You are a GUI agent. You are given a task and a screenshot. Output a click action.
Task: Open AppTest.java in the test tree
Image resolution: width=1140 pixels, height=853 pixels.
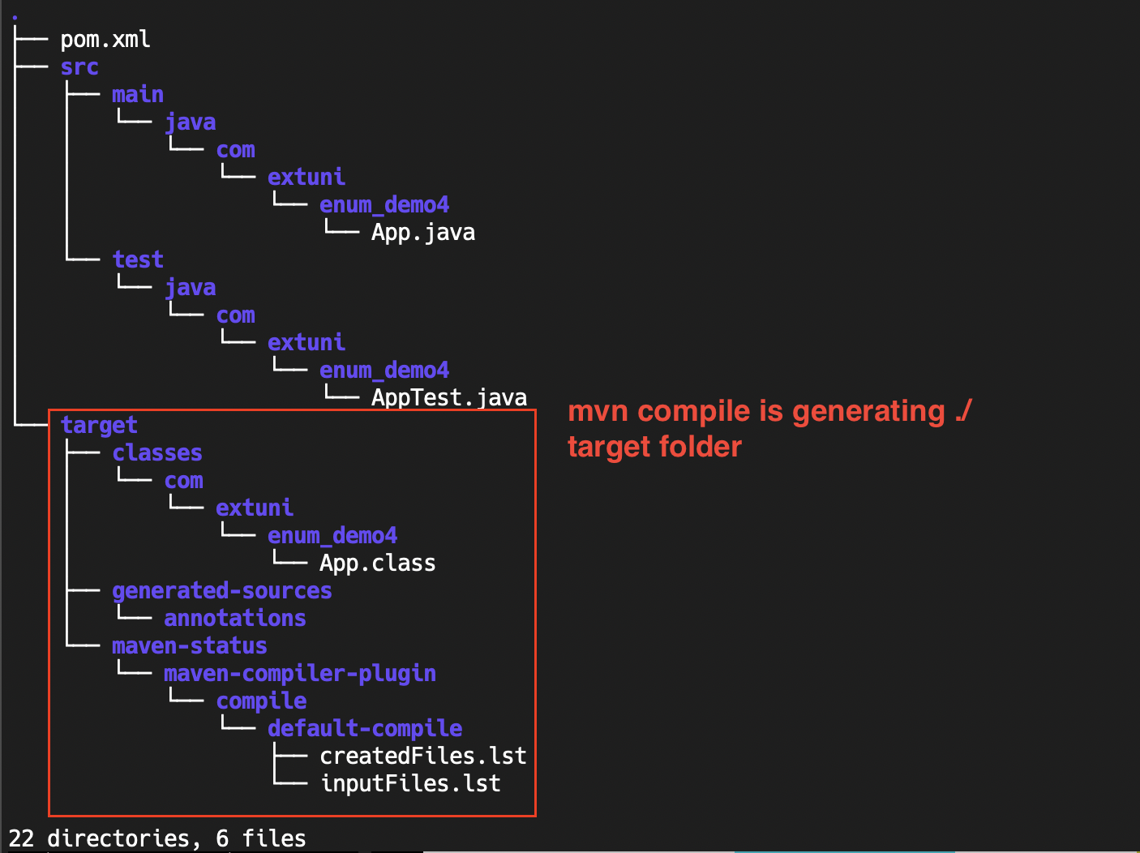pyautogui.click(x=448, y=397)
